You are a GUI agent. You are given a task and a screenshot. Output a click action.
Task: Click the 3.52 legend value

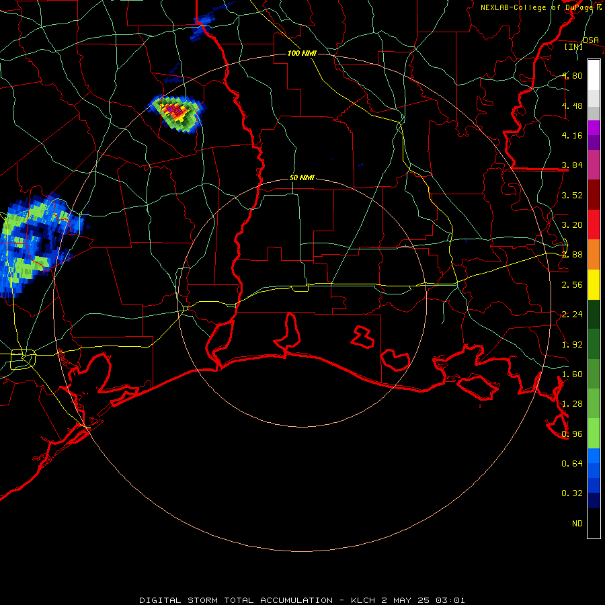(572, 195)
